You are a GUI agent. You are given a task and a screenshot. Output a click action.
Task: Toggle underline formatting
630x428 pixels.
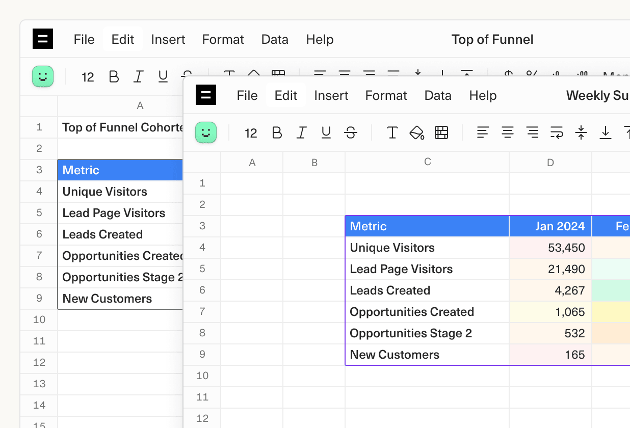pyautogui.click(x=326, y=132)
